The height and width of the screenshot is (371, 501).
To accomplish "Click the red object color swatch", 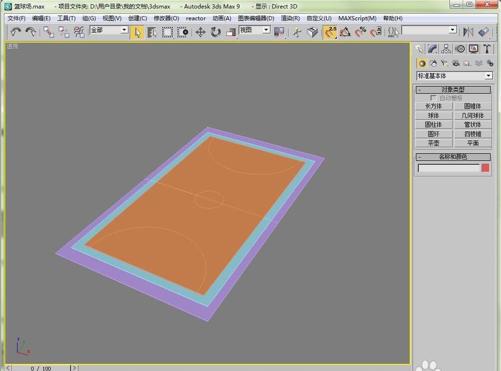I will [x=485, y=168].
